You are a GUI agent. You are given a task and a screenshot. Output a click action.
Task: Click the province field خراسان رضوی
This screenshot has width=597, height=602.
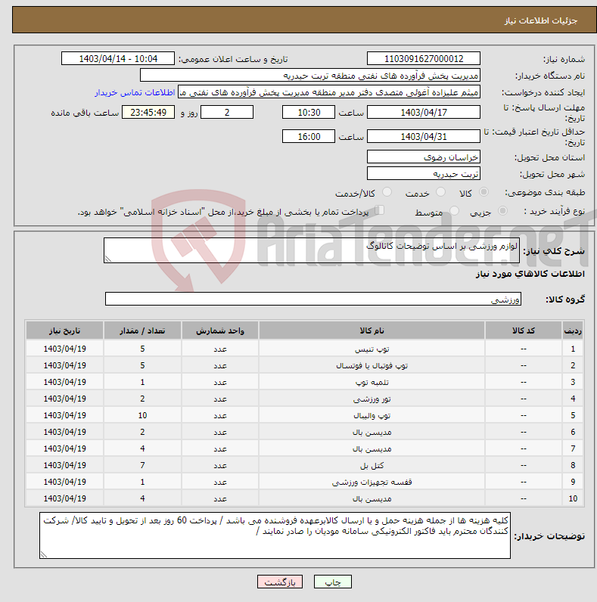424,157
